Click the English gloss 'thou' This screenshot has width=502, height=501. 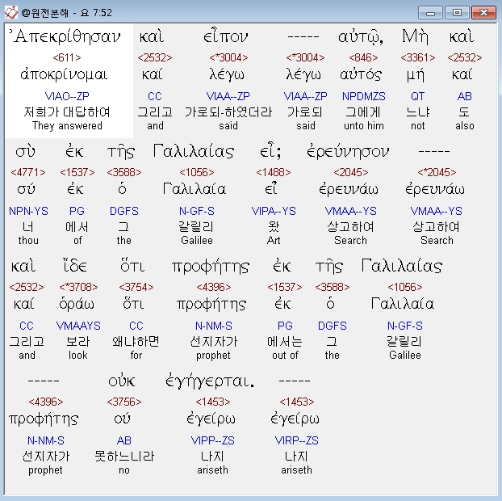(x=28, y=241)
